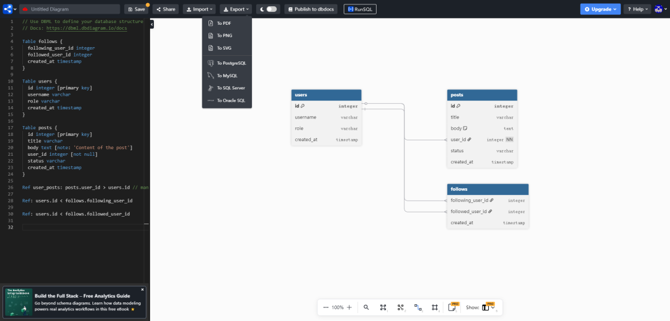Click the auto-arrange tables icon
The width and height of the screenshot is (670, 321).
[400, 307]
